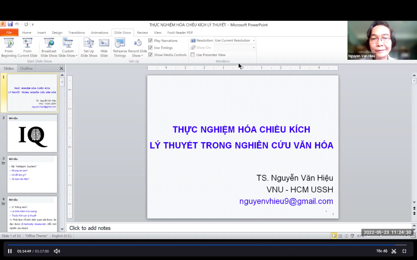417x260 pixels.
Task: Open Broadcast Slide Show
Action: 49,48
